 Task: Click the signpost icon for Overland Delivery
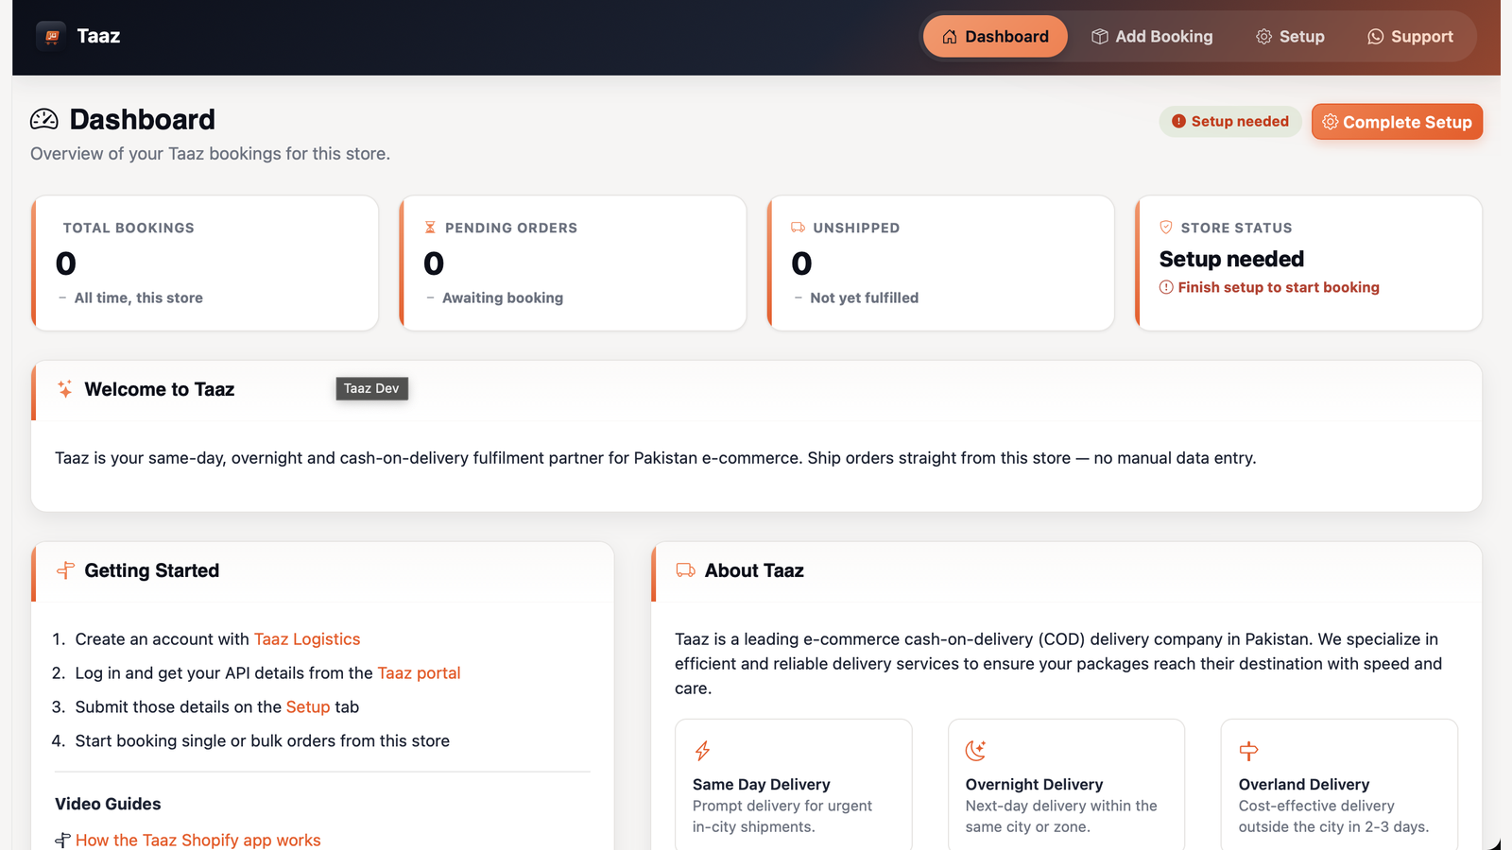click(1248, 751)
